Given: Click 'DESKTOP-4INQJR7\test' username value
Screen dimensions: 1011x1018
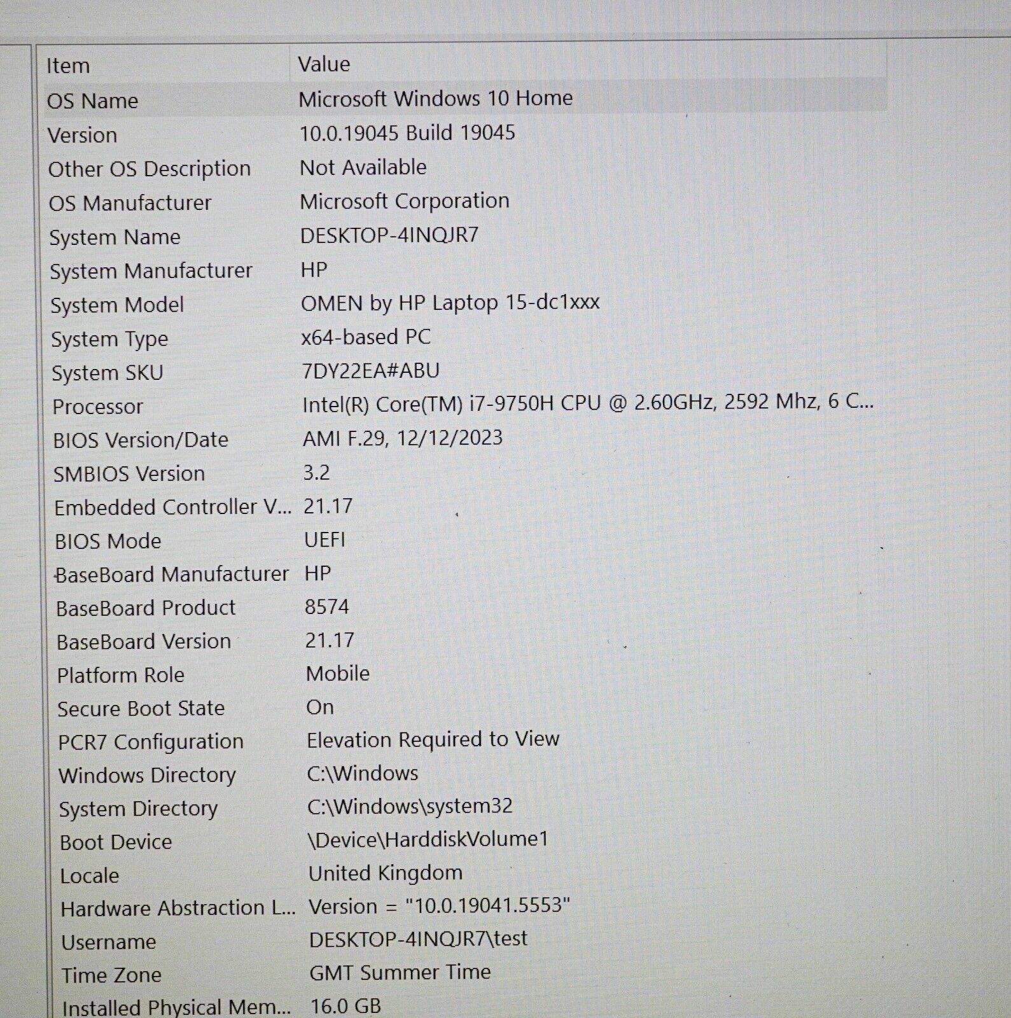Looking at the screenshot, I should coord(419,938).
